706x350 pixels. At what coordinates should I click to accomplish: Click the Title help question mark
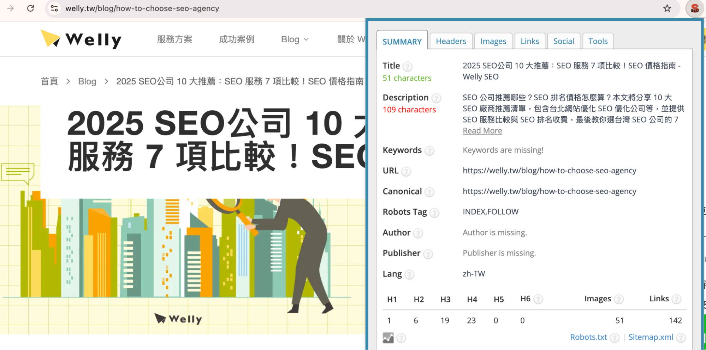(407, 66)
